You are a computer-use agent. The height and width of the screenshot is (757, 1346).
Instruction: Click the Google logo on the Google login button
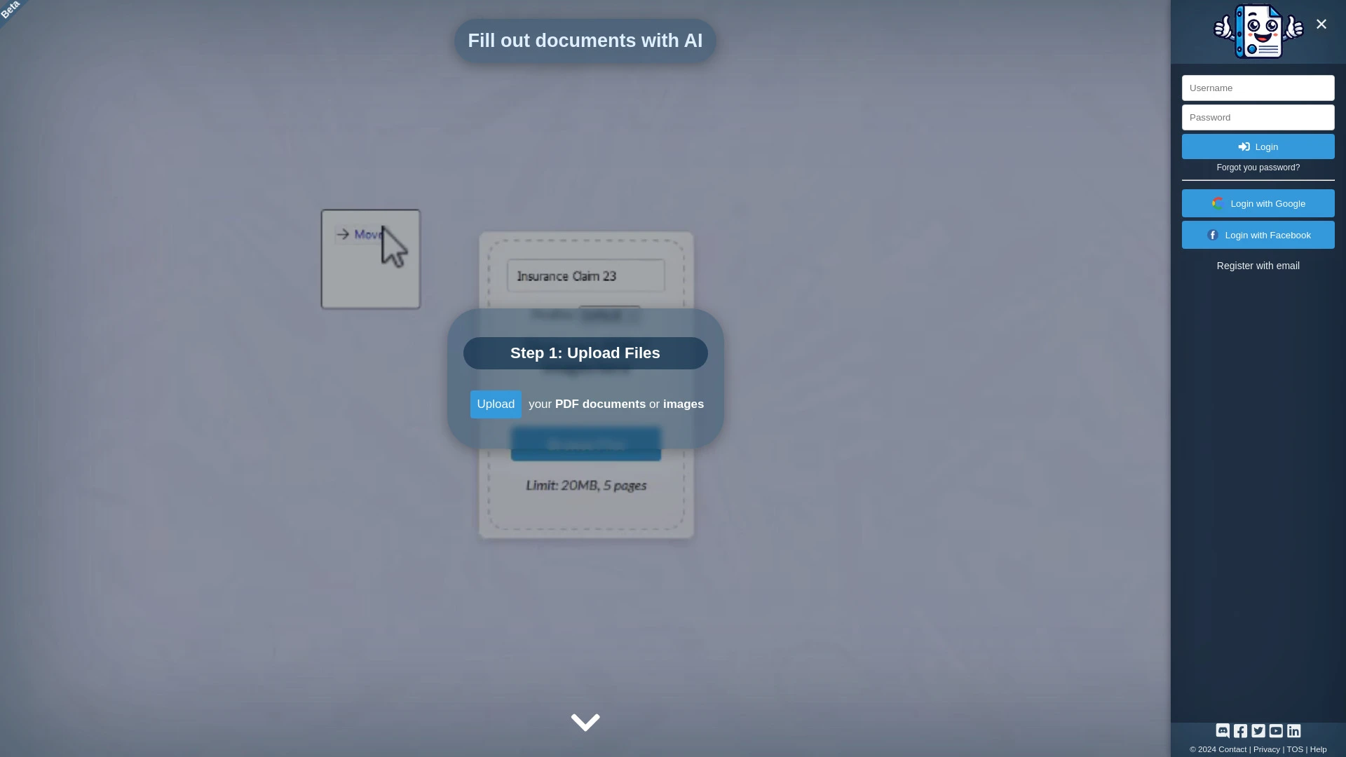point(1218,203)
